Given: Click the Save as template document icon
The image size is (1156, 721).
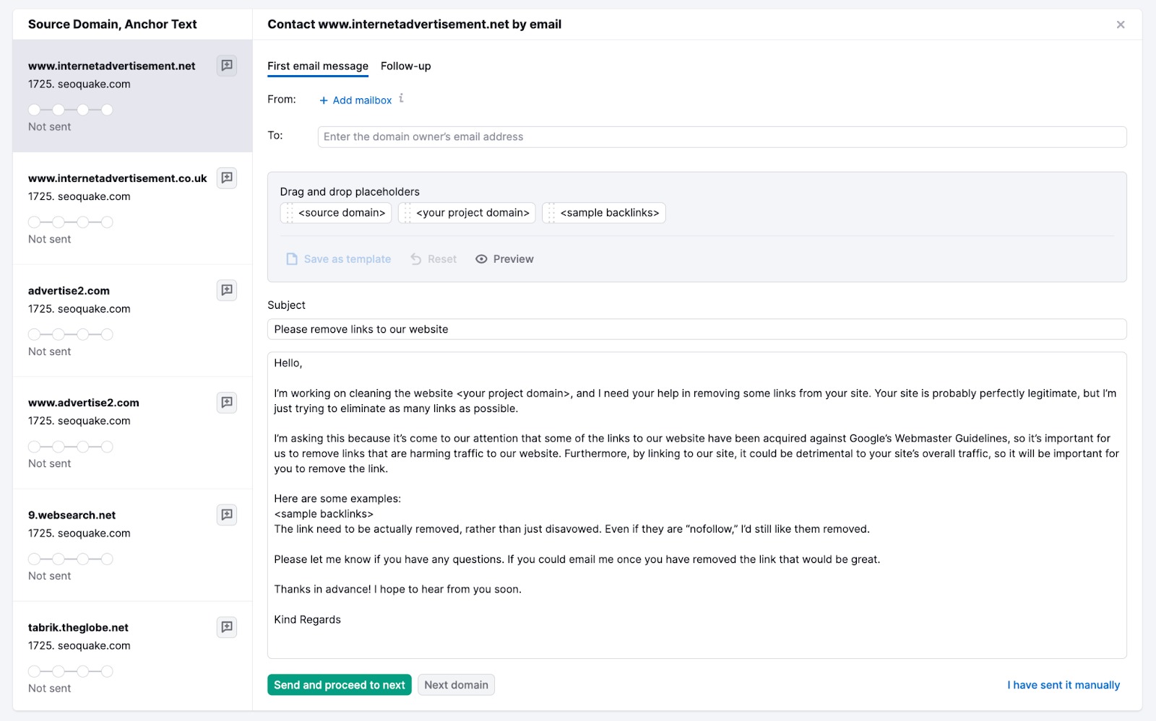Looking at the screenshot, I should 291,258.
